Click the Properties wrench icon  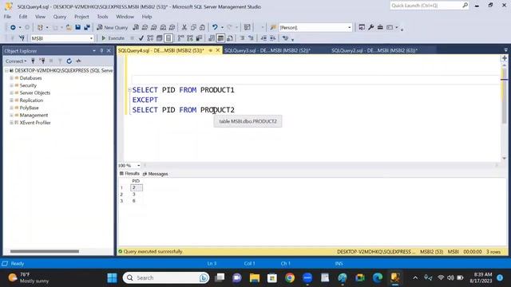coord(370,28)
